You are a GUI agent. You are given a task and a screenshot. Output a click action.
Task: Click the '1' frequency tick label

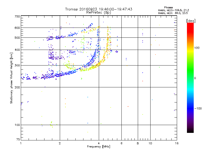(x=21, y=143)
